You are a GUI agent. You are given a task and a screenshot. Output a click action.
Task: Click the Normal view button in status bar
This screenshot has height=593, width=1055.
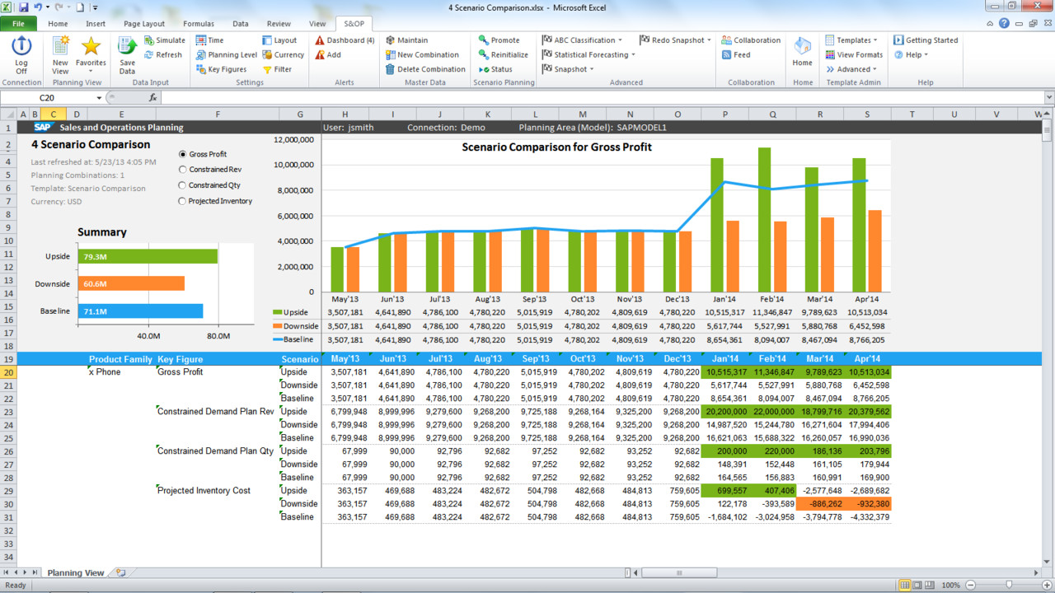(x=905, y=586)
